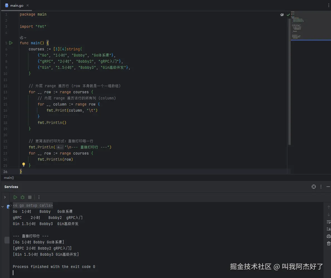Click fmt.Println(row) on line 24
The image size is (331, 278).
55,159
